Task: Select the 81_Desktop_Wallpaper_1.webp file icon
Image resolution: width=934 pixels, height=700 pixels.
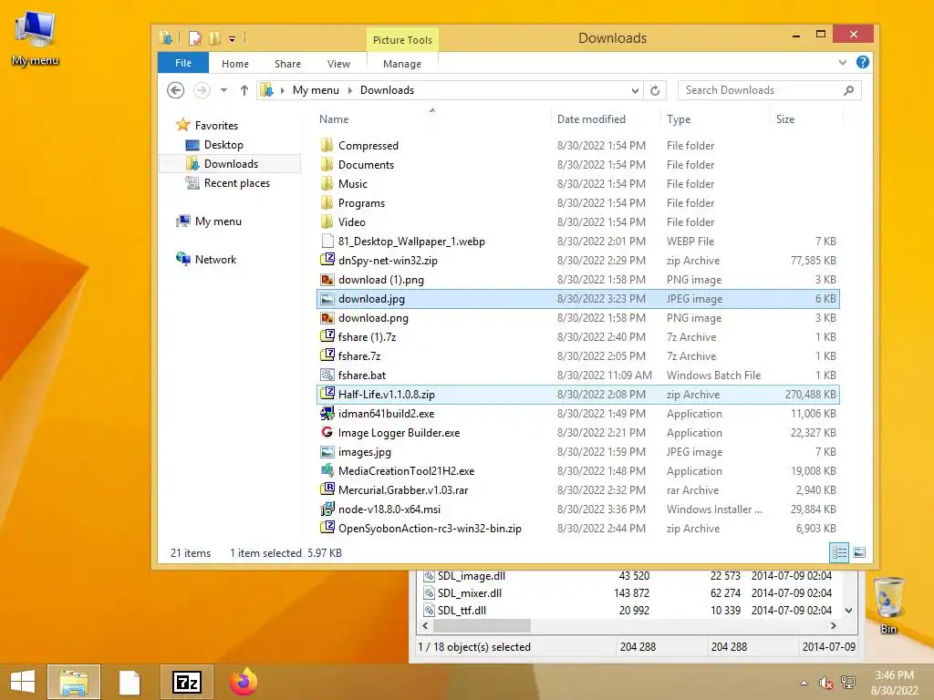Action: [327, 241]
